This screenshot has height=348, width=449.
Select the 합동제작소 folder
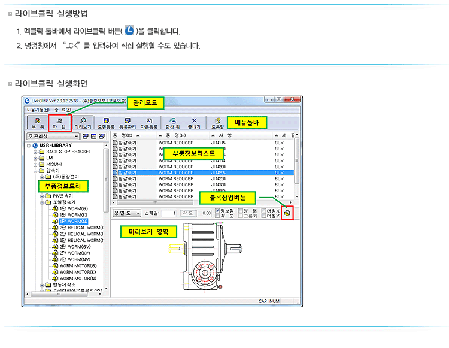[x=64, y=285]
